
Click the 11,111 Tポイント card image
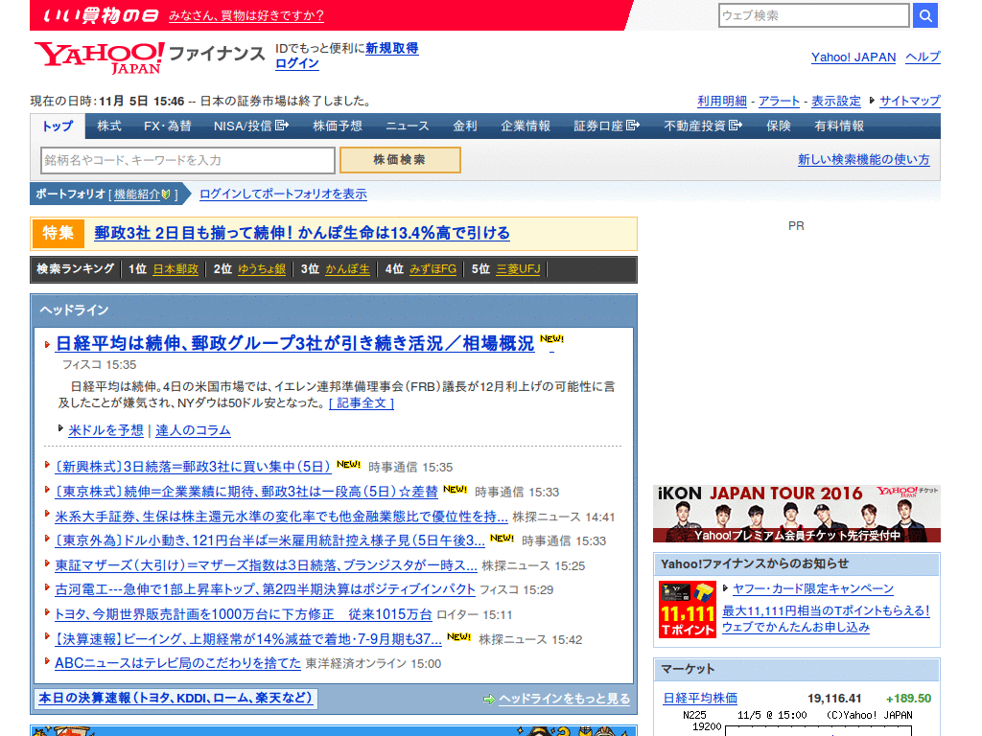[687, 609]
